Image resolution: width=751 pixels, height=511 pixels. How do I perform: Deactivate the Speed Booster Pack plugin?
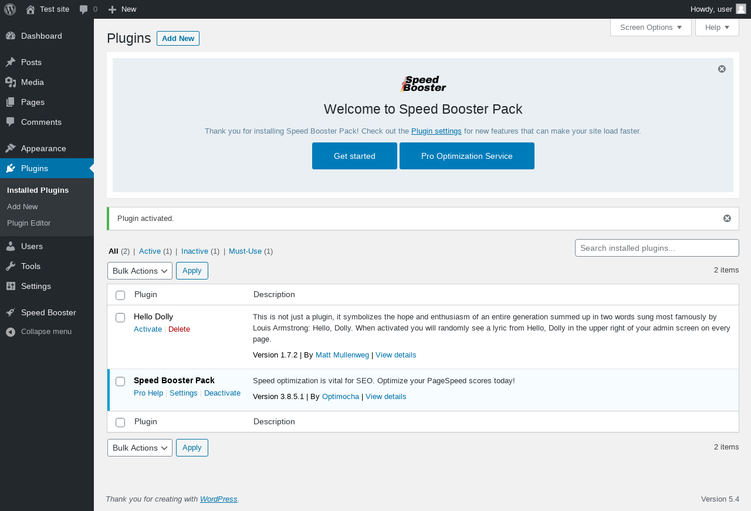tap(222, 393)
